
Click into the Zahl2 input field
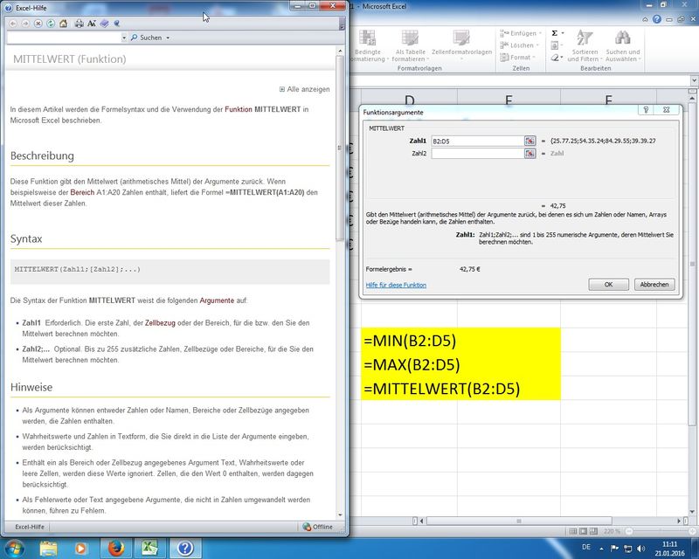point(476,154)
